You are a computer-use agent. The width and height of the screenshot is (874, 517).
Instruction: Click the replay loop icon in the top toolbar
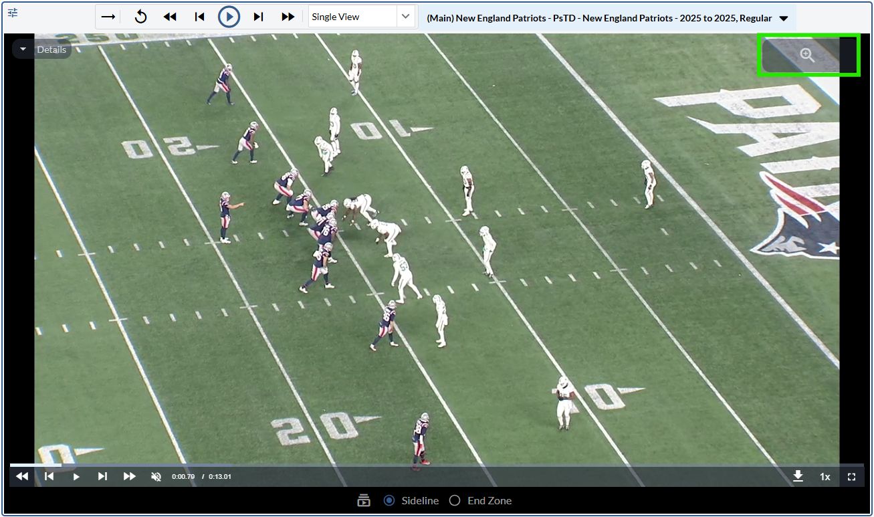140,17
